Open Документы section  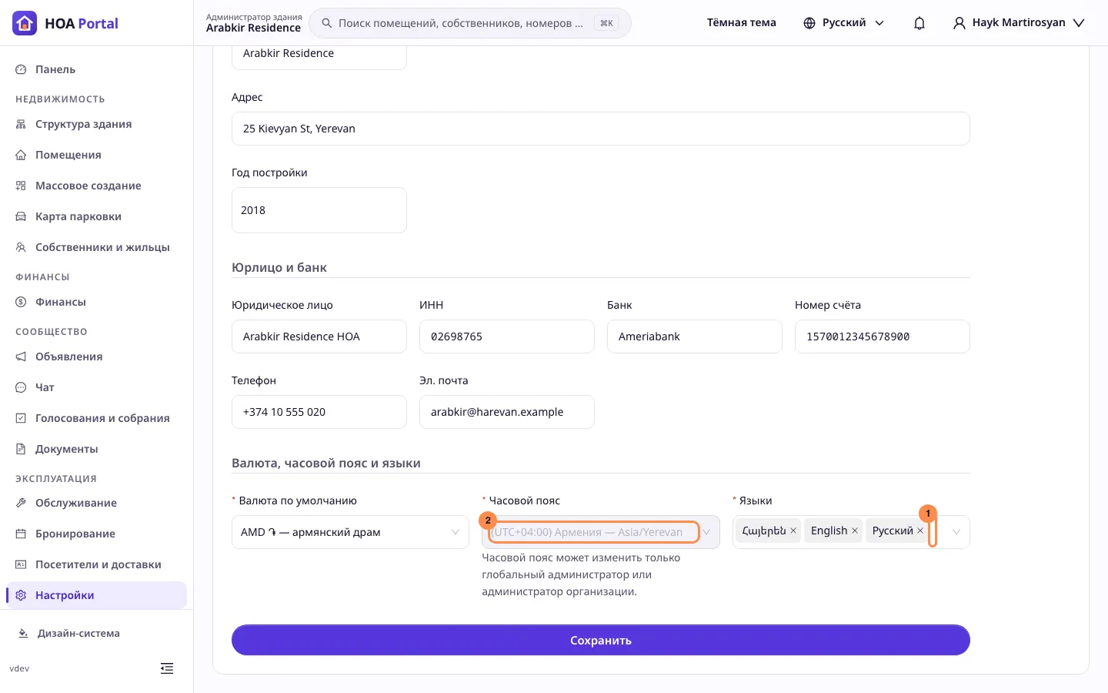(96, 449)
